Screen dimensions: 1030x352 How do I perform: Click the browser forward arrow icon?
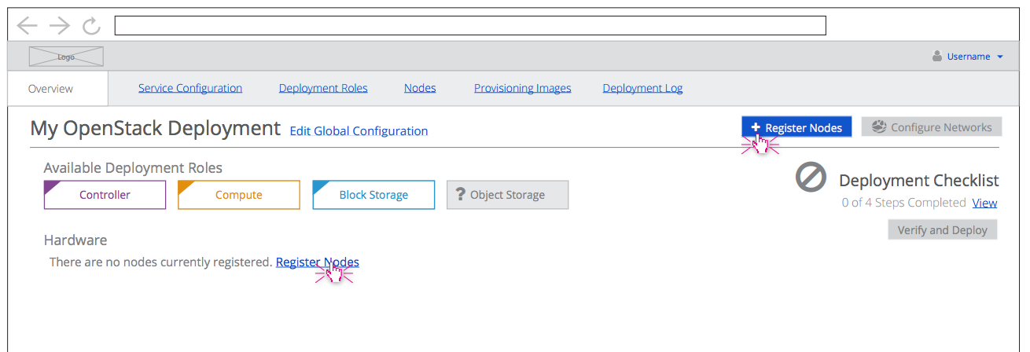click(x=60, y=26)
